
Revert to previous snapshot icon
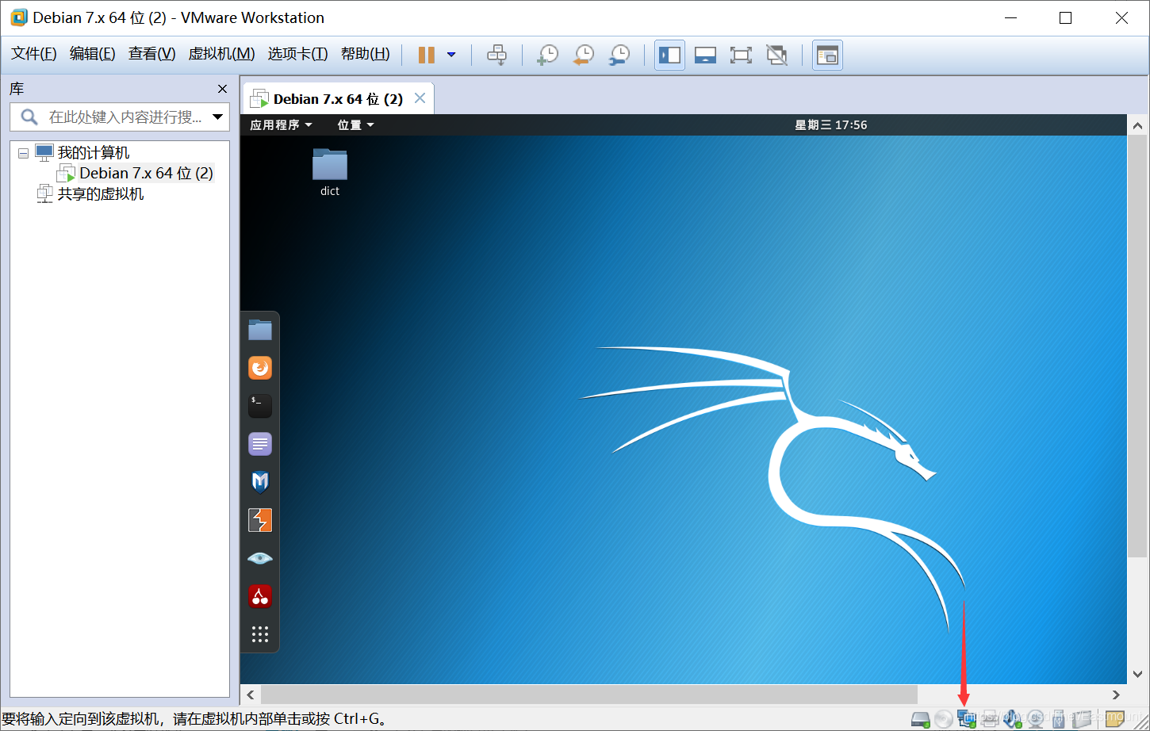click(x=584, y=55)
